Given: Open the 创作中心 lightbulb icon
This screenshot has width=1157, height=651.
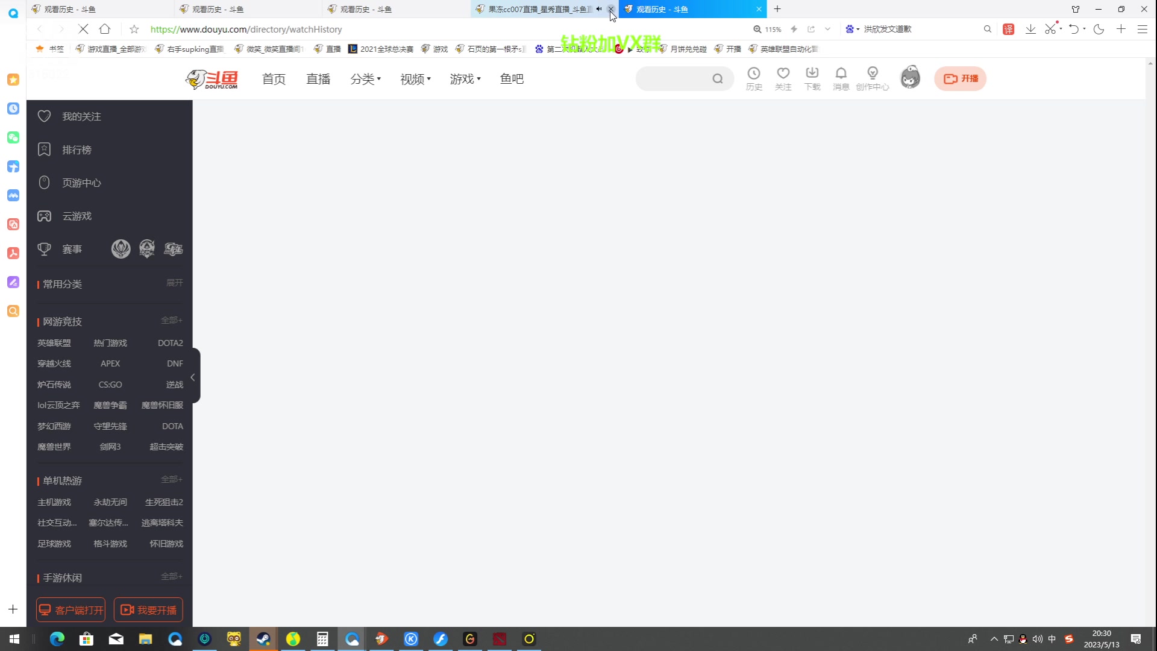Looking at the screenshot, I should tap(873, 78).
